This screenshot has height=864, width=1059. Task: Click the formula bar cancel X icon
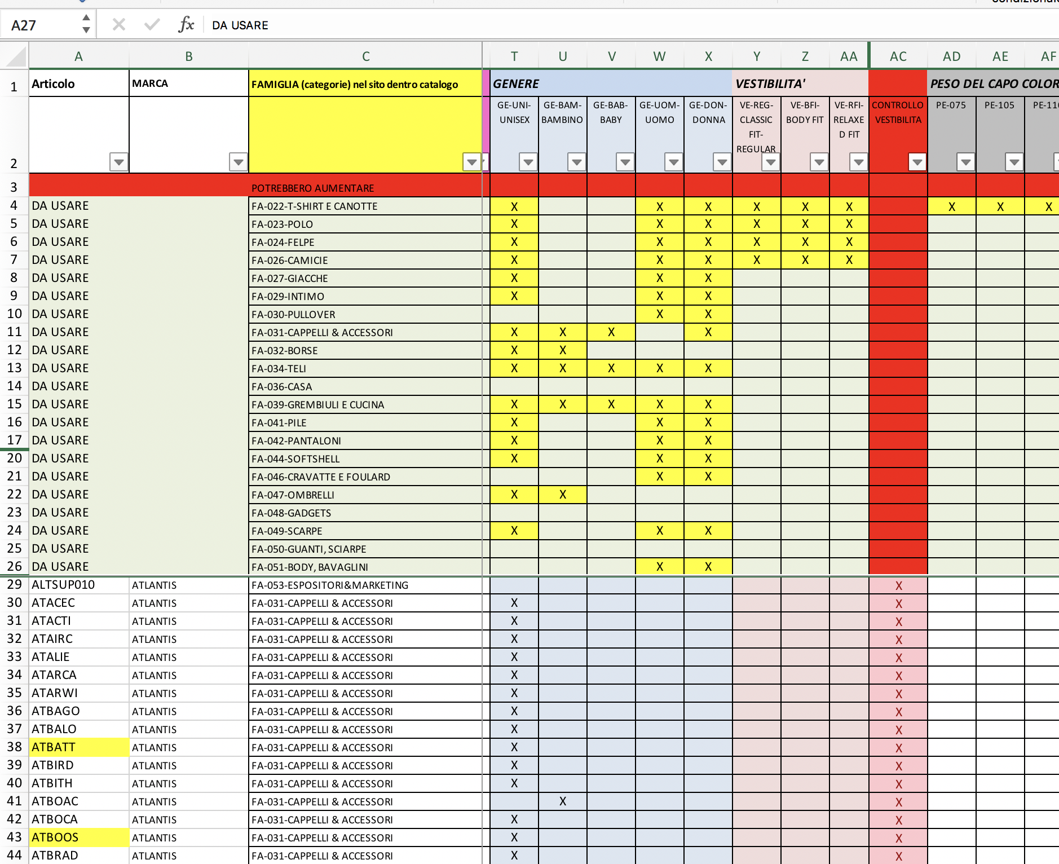[118, 25]
